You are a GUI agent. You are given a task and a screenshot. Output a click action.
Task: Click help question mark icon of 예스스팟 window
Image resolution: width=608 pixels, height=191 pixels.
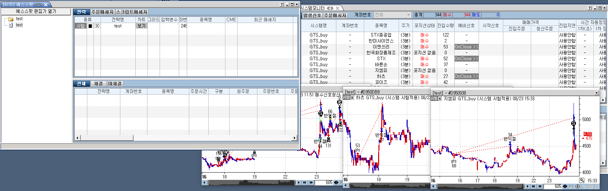coord(281,5)
